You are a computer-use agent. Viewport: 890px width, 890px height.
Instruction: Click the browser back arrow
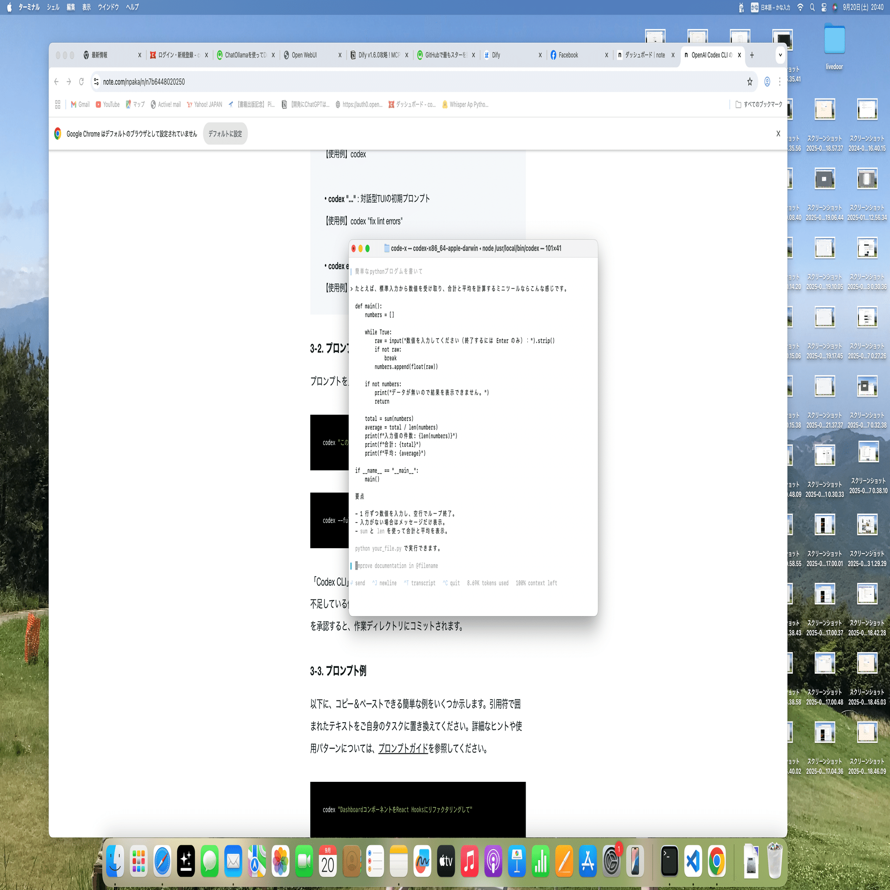(57, 81)
